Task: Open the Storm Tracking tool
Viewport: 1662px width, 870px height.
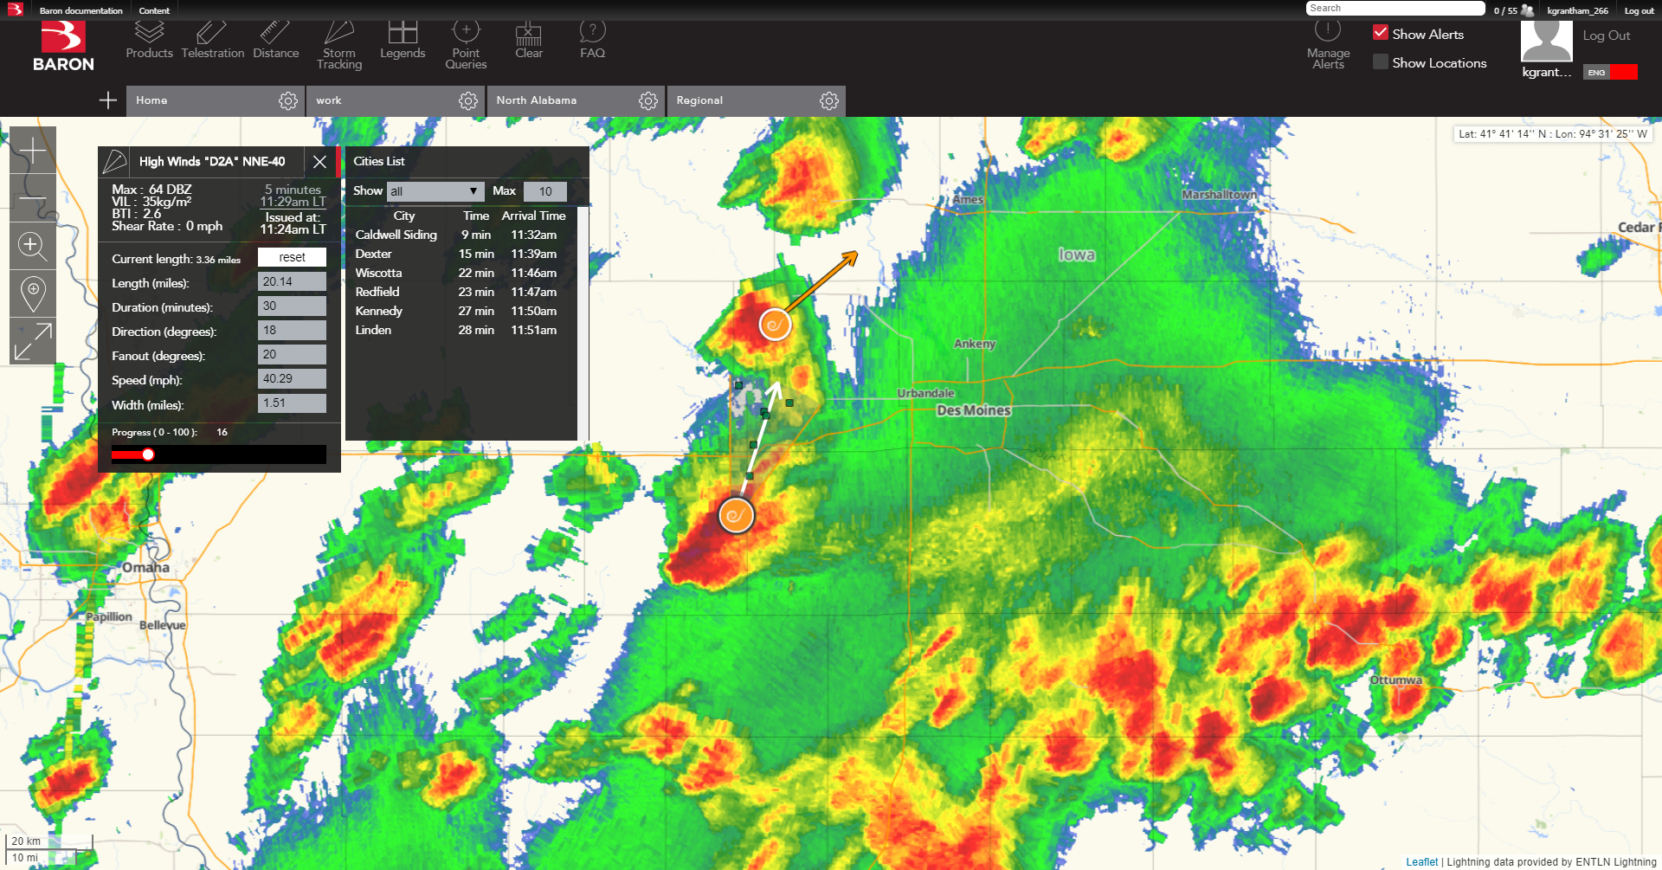Action: (x=339, y=39)
